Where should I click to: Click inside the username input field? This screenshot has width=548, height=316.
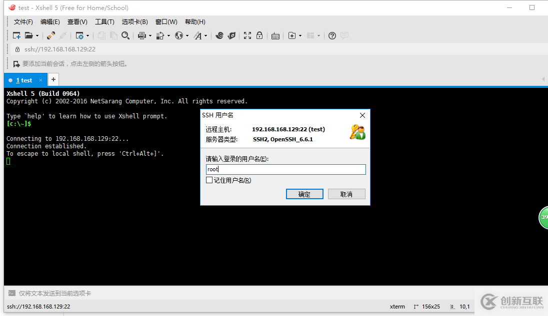(285, 169)
